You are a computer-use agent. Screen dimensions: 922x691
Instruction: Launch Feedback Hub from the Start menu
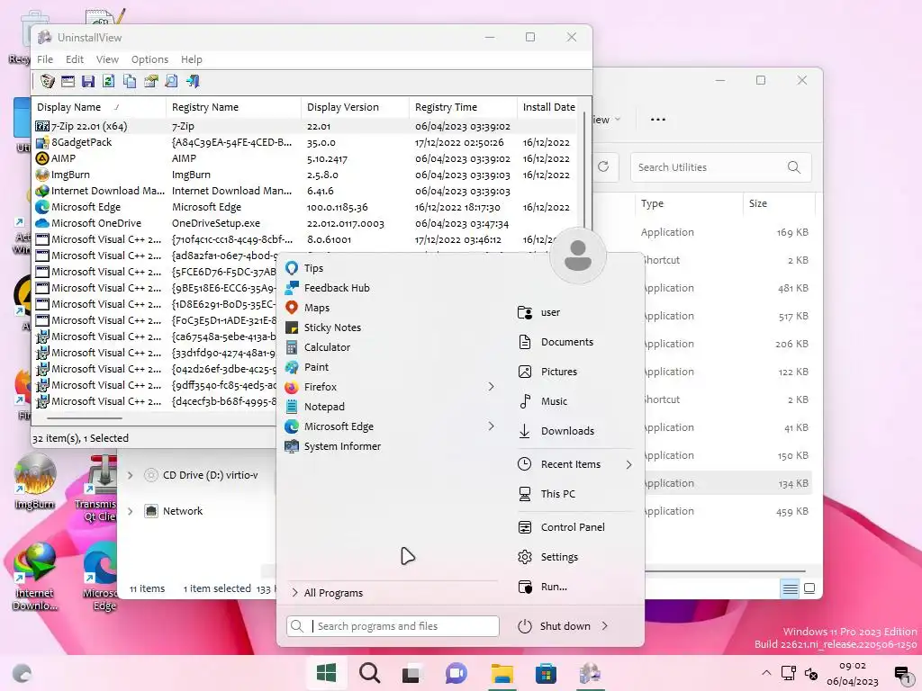[391, 288]
